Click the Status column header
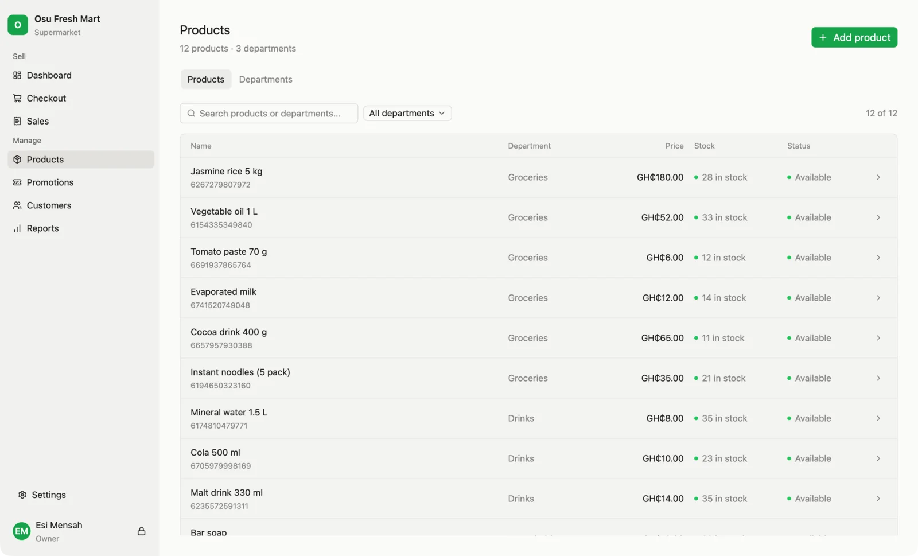 pyautogui.click(x=799, y=146)
